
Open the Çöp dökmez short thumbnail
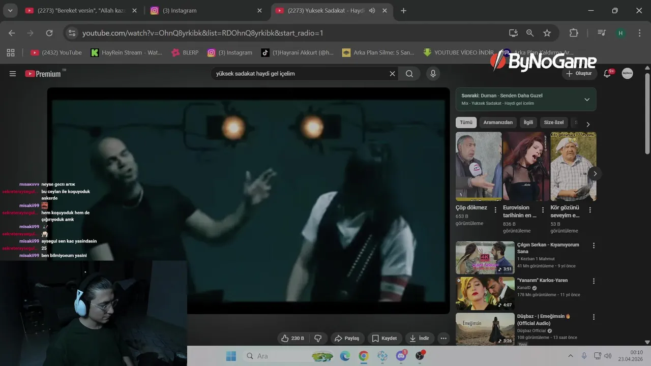[x=479, y=166]
